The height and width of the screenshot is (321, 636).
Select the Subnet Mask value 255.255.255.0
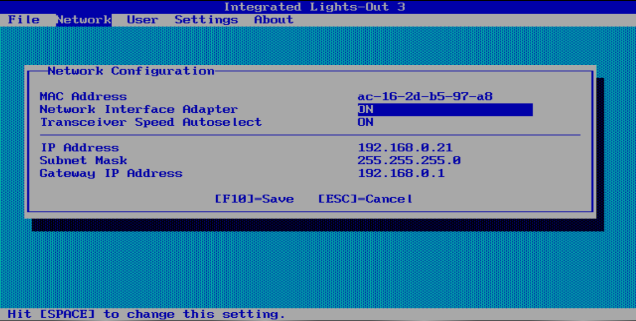(x=409, y=160)
